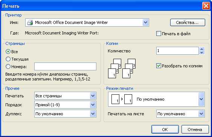The width and height of the screenshot is (212, 137).
Task: Open the Порядок Прямой (1-9) dropdown
Action: coord(93,105)
